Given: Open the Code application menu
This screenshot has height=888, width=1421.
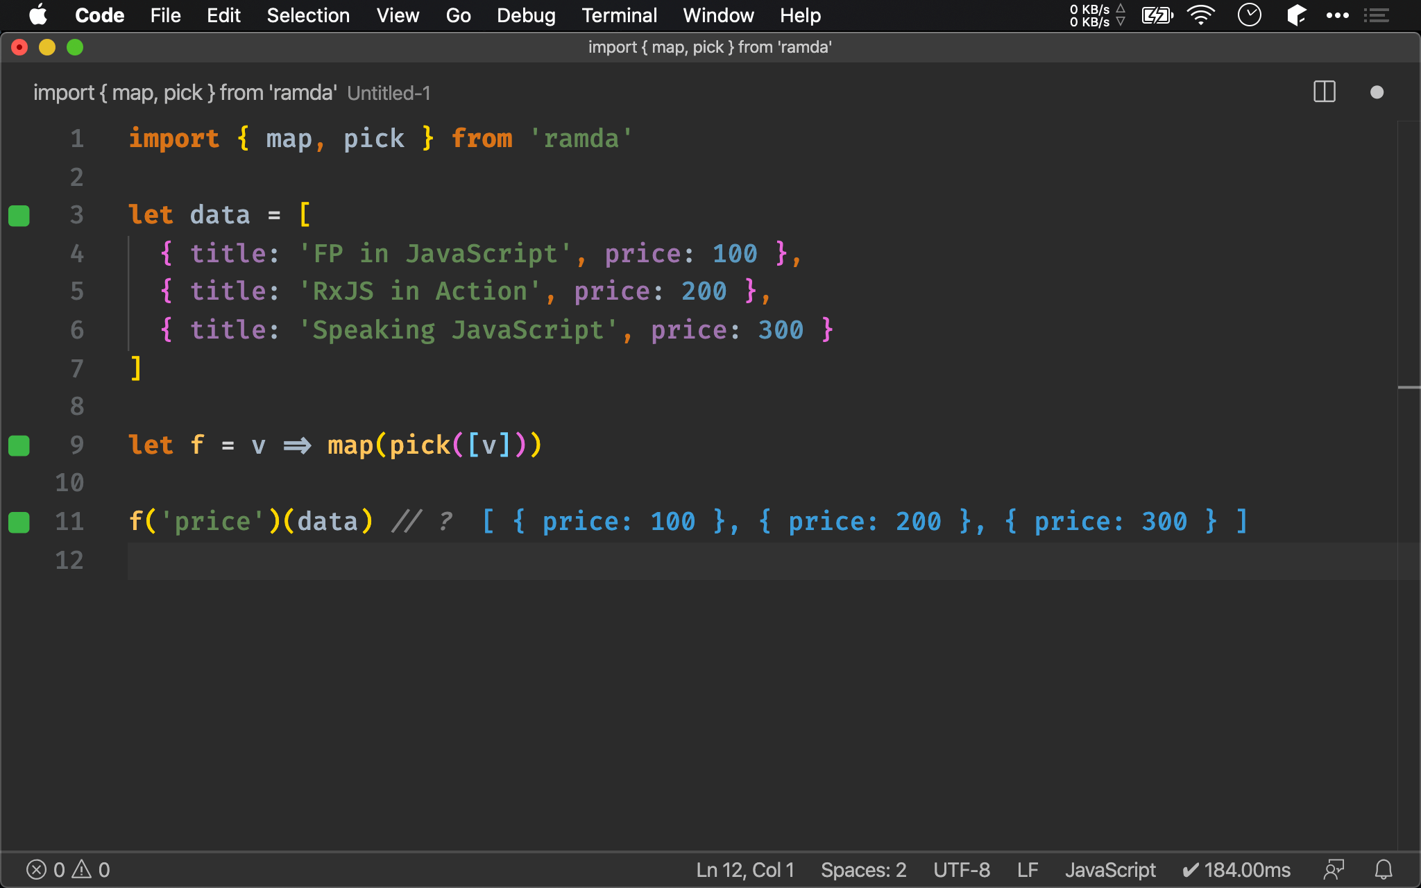Looking at the screenshot, I should [x=99, y=15].
